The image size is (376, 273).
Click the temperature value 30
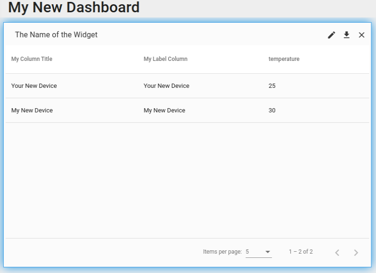coord(272,111)
